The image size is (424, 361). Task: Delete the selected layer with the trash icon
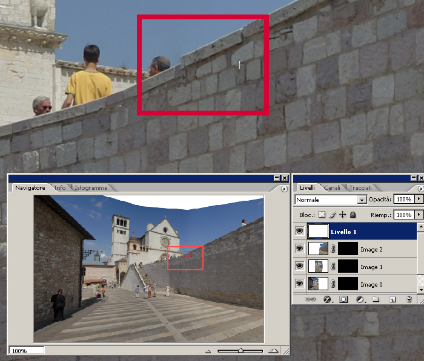tap(409, 299)
